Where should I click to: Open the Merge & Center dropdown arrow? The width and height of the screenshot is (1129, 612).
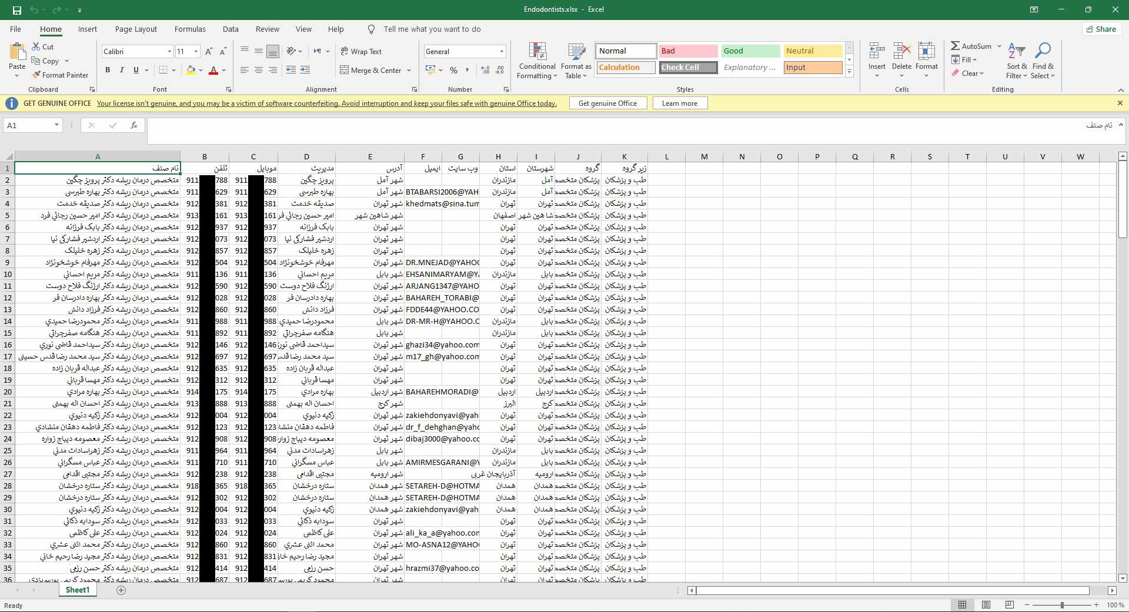tap(409, 71)
